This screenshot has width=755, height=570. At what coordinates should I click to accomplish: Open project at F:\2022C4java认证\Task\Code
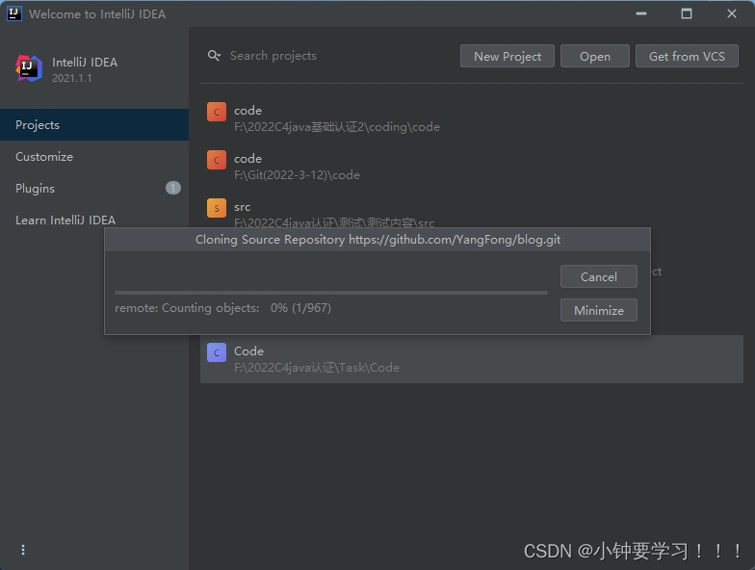pyautogui.click(x=472, y=359)
